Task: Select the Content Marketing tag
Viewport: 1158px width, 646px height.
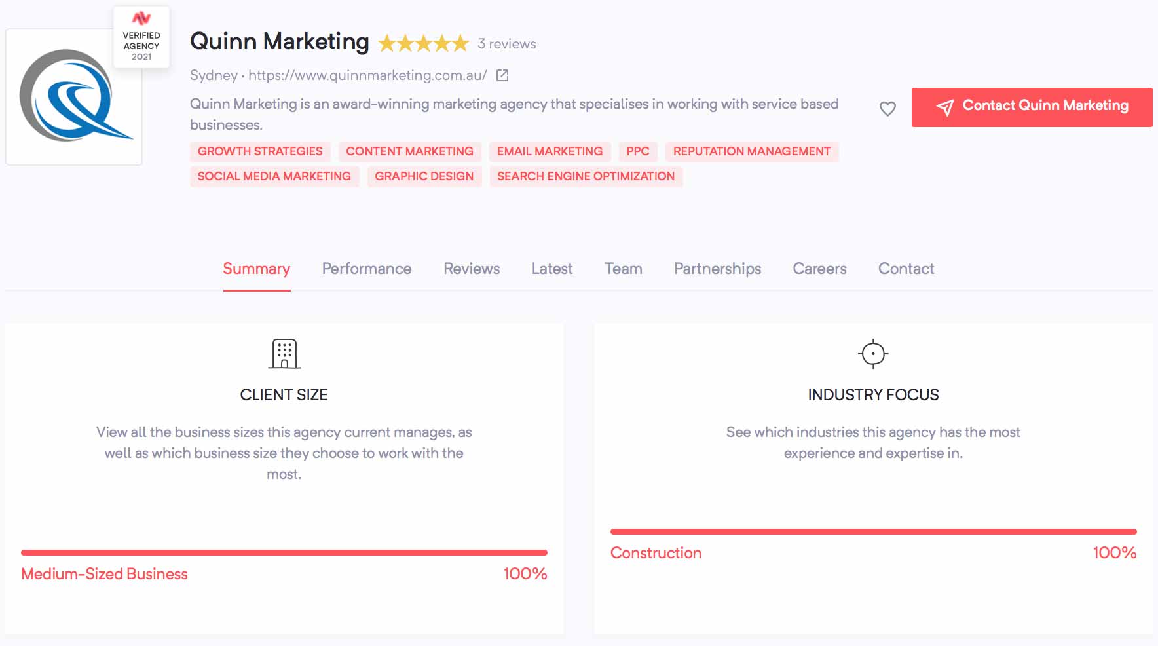Action: point(410,151)
